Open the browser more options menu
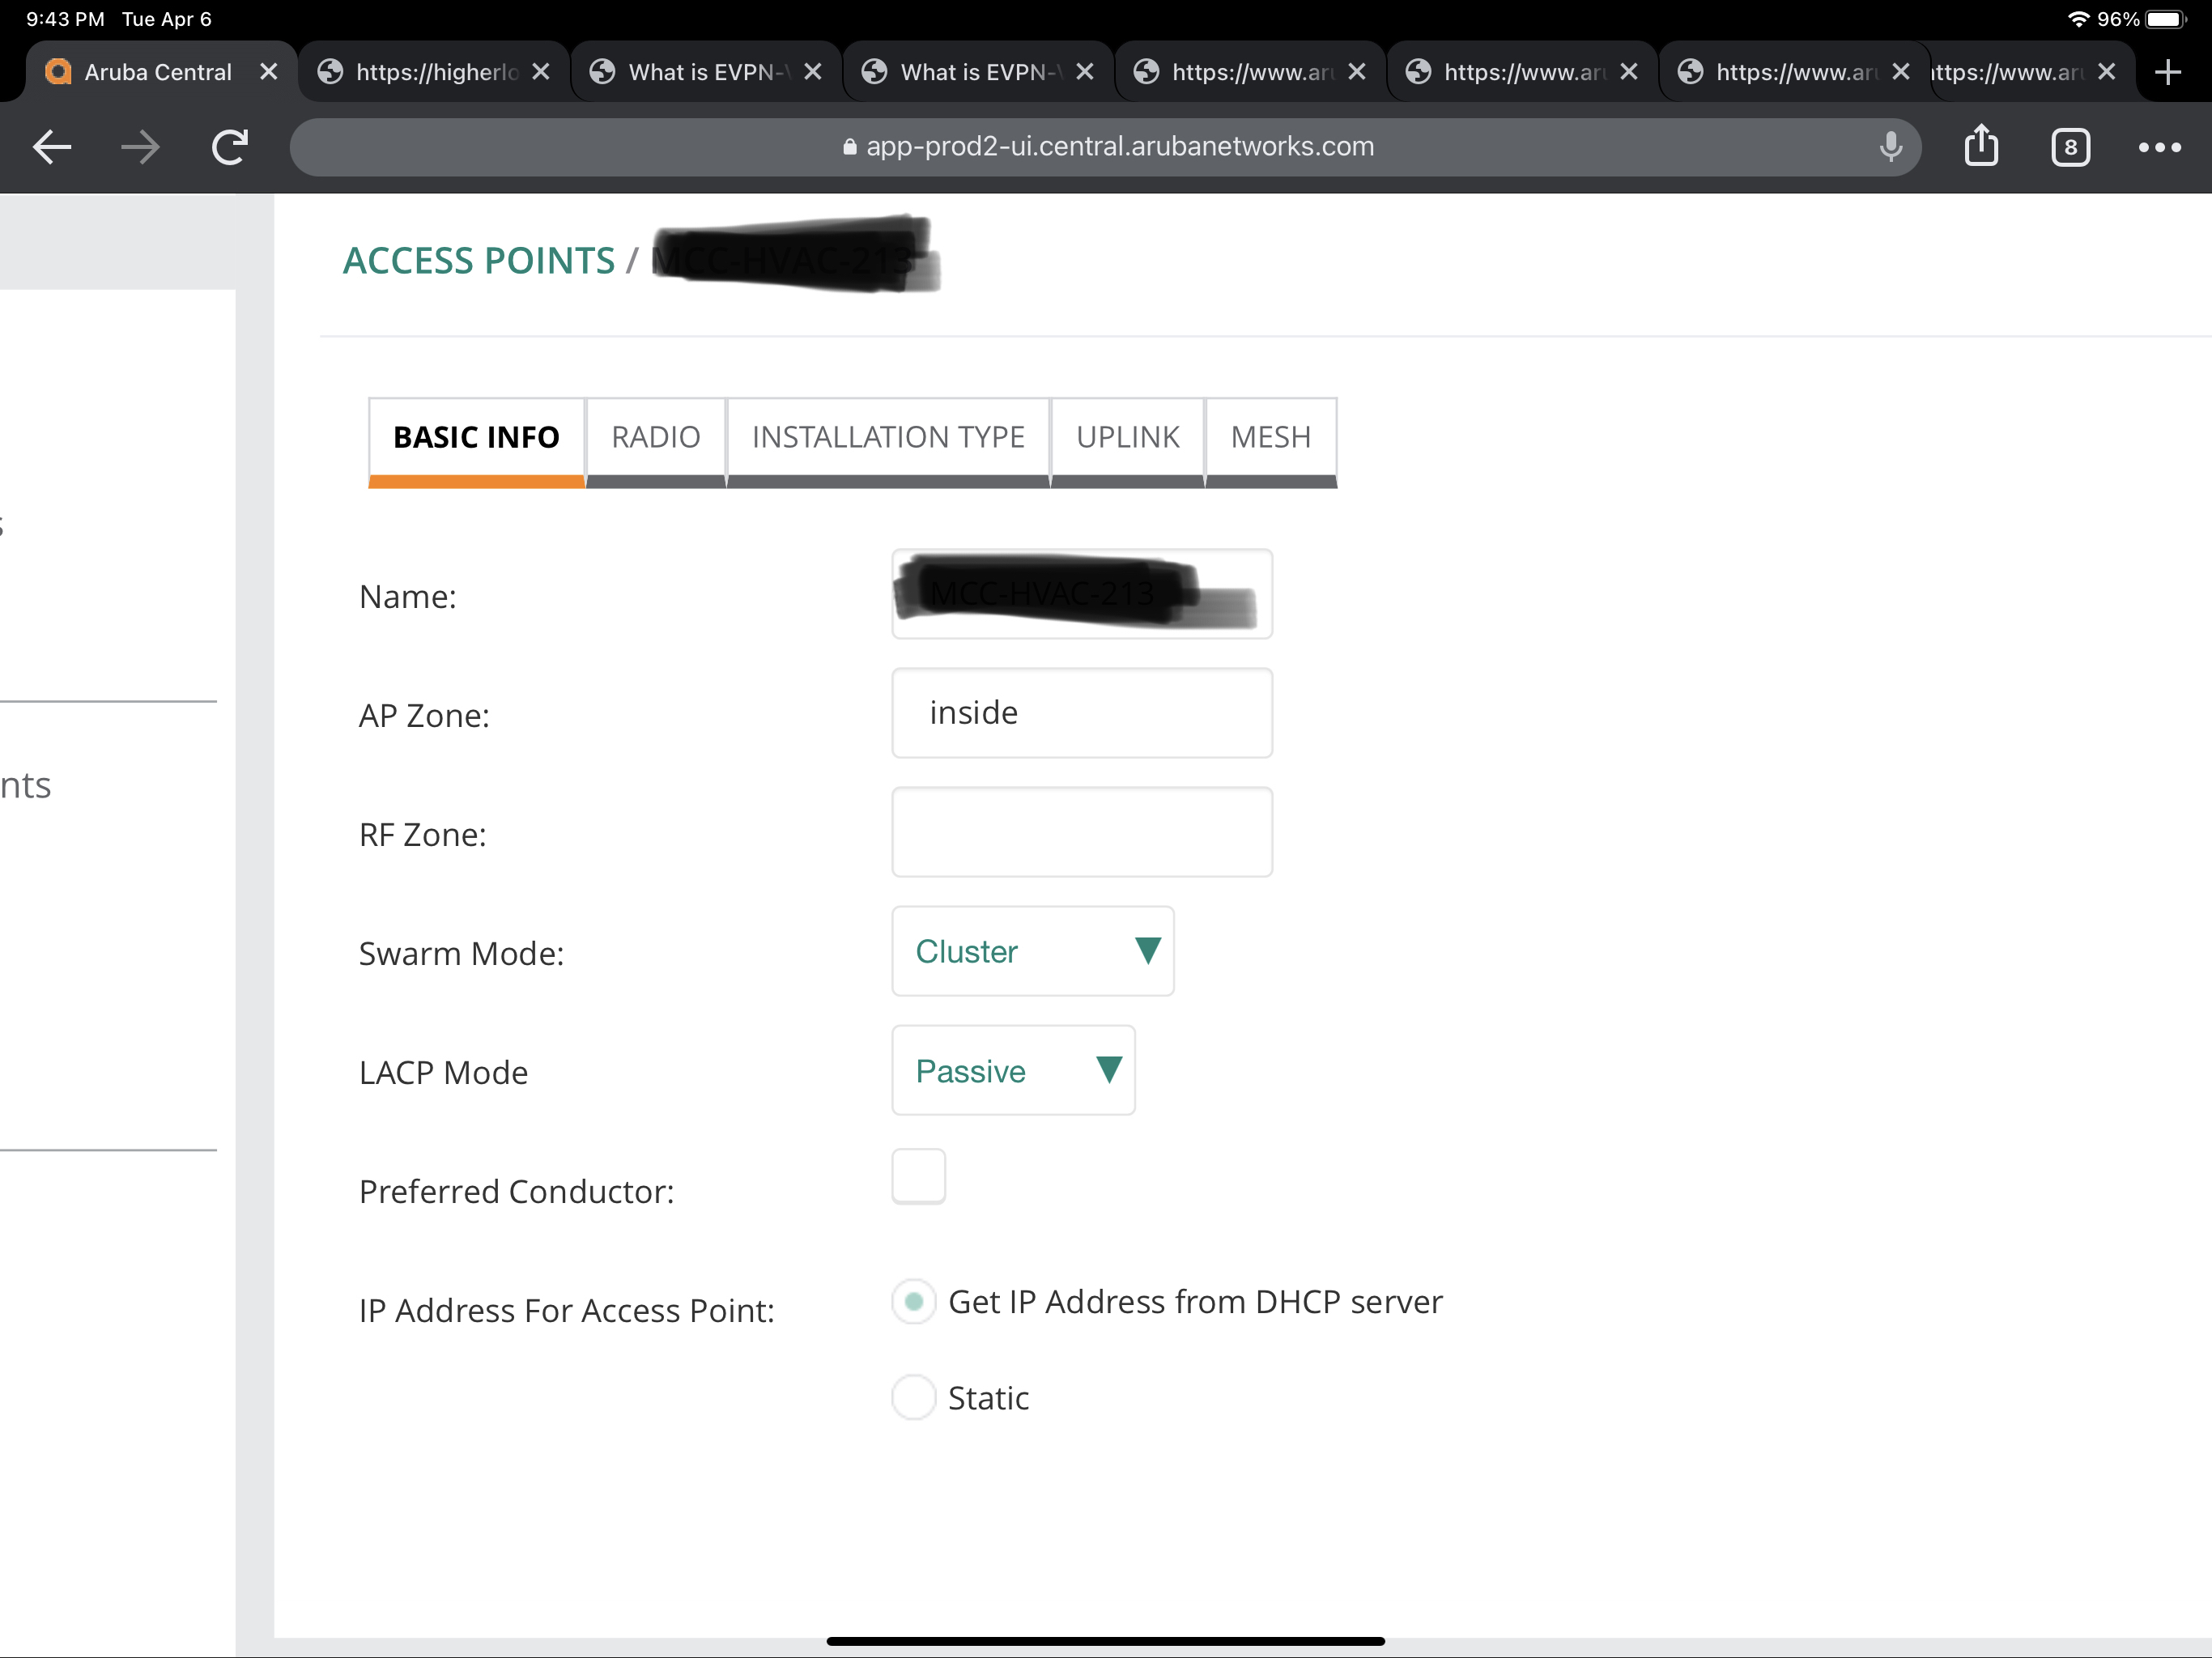This screenshot has width=2212, height=1658. click(x=2160, y=147)
